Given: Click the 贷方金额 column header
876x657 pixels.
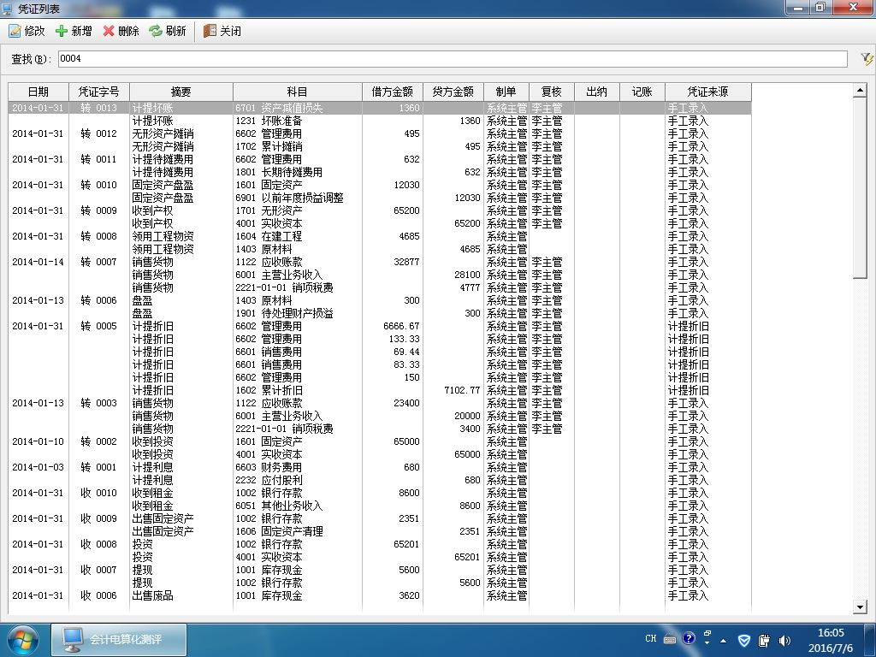Looking at the screenshot, I should [453, 92].
